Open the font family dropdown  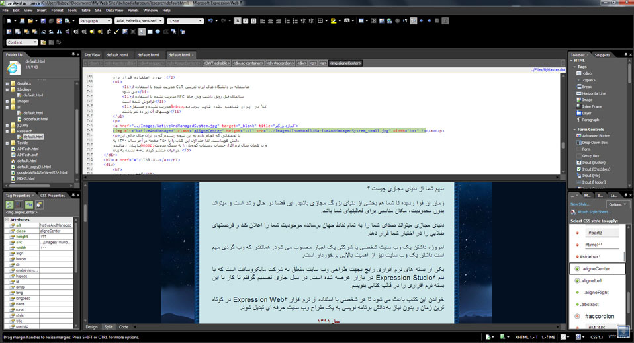pyautogui.click(x=140, y=20)
